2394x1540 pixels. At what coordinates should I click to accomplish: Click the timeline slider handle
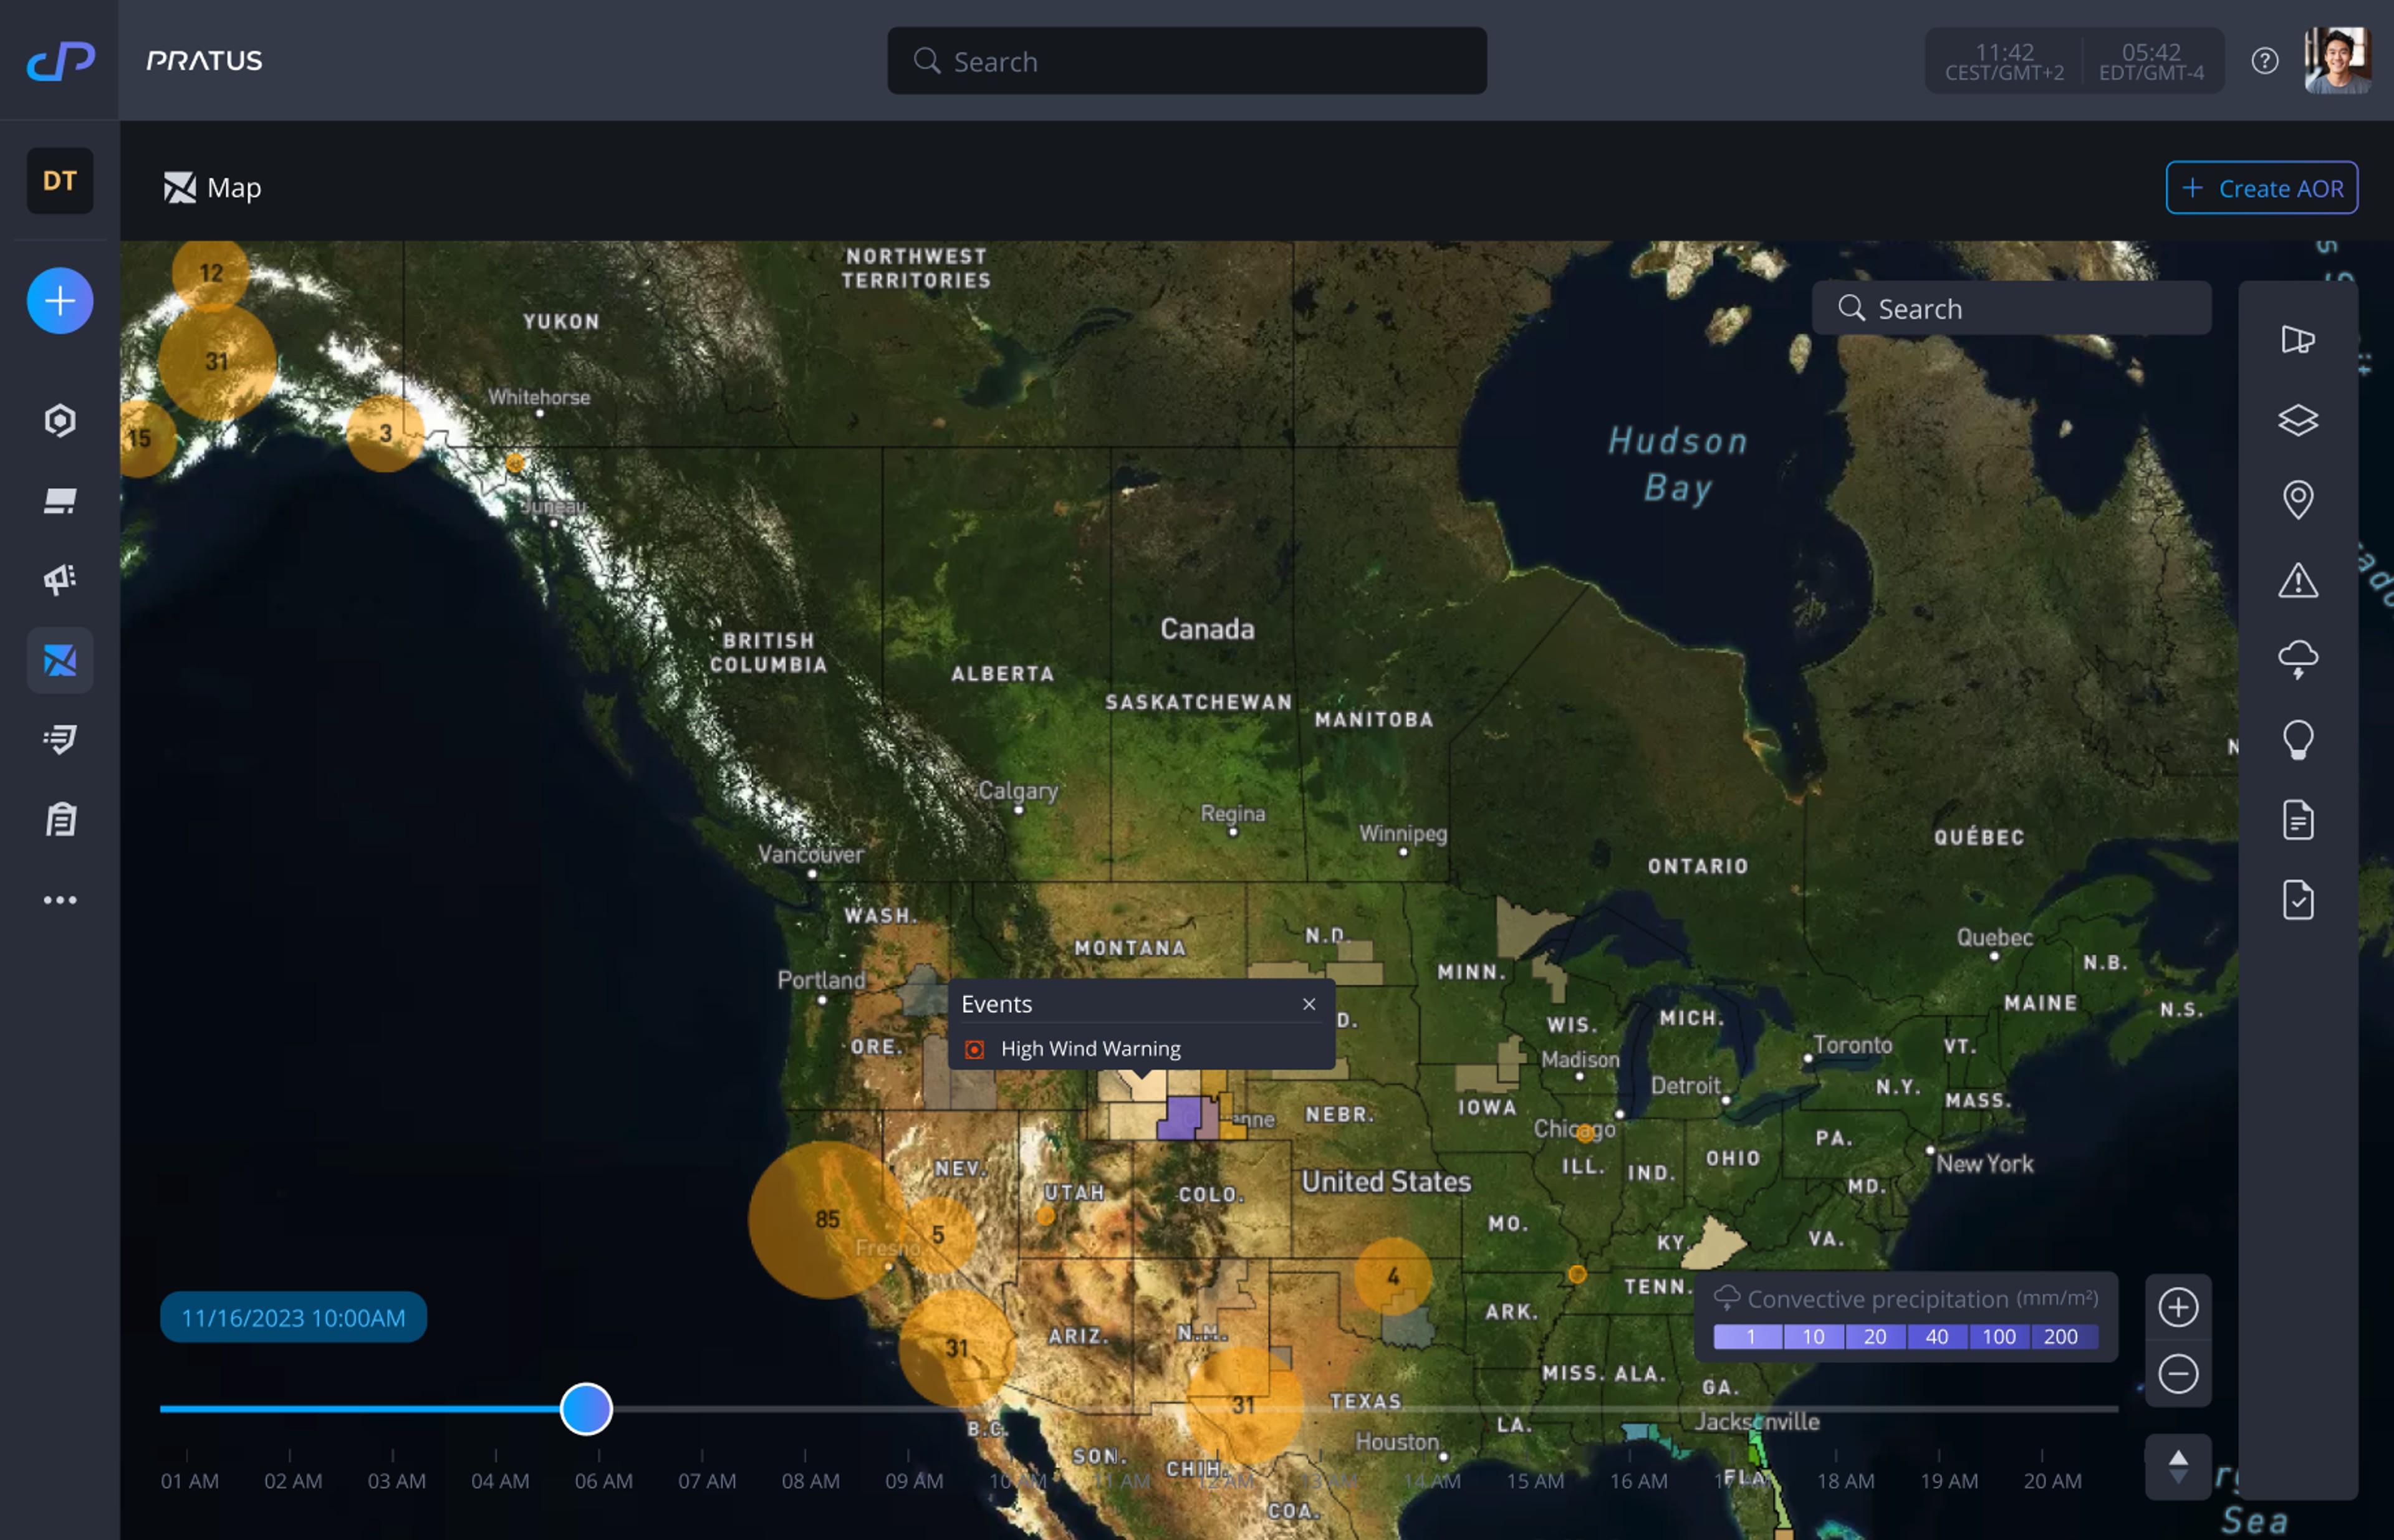(x=586, y=1409)
